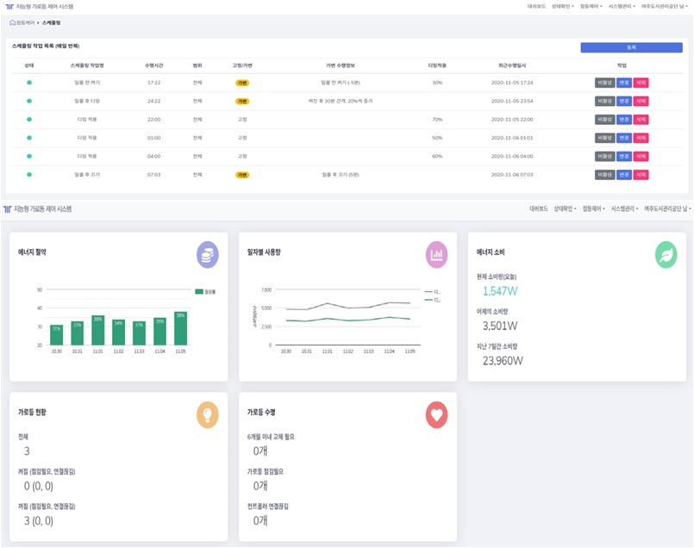Click the logo in the scheduling page header

pos(9,6)
